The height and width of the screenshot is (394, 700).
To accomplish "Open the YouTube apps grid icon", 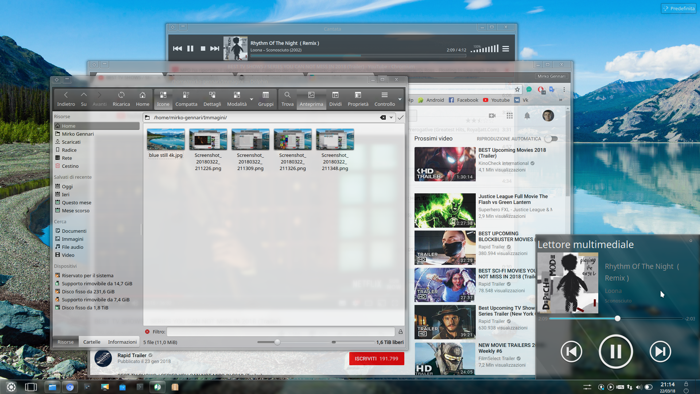I will coord(510,116).
